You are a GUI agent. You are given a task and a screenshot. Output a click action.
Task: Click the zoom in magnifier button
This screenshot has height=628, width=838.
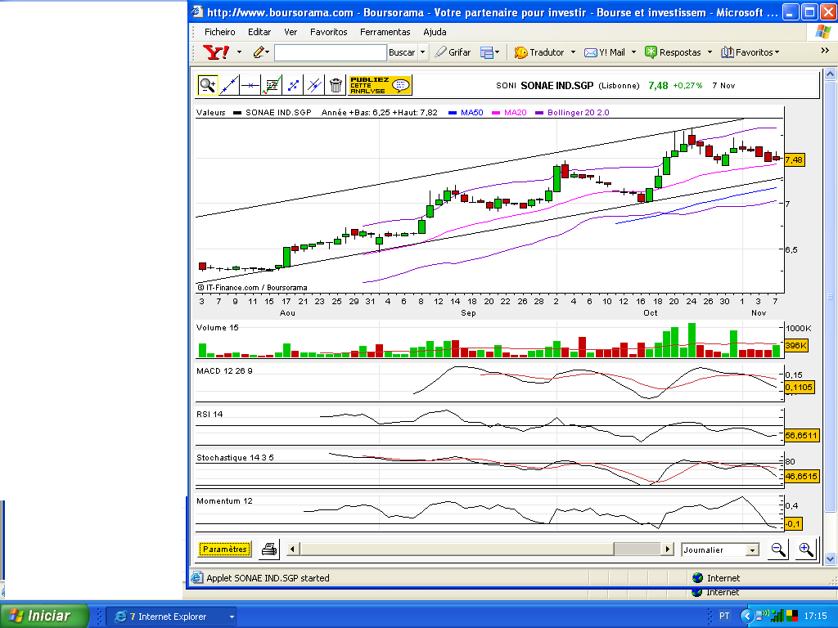[x=806, y=549]
